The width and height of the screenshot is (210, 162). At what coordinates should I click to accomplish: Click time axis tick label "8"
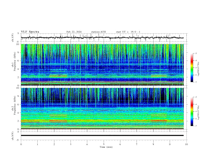153,144
